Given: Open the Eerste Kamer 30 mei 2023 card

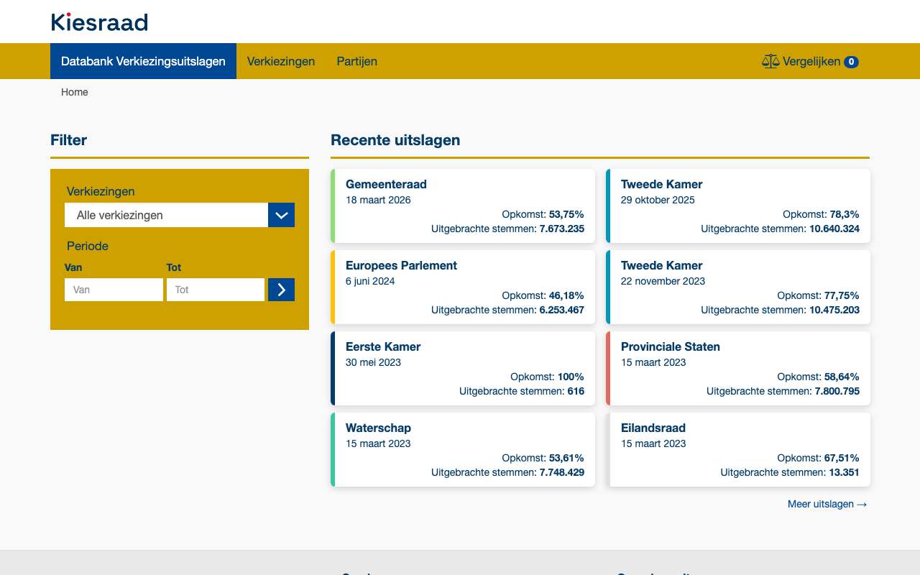Looking at the screenshot, I should pyautogui.click(x=463, y=368).
